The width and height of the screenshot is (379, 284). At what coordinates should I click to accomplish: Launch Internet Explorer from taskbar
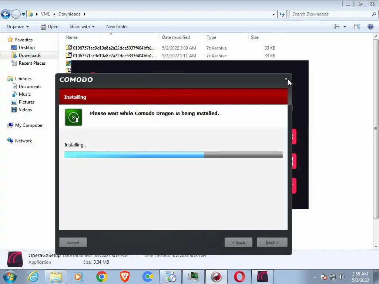pos(33,277)
